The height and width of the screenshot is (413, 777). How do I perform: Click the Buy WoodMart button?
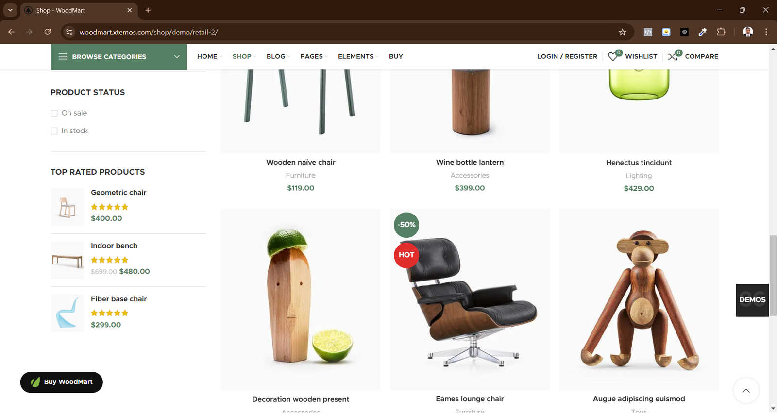[x=62, y=382]
